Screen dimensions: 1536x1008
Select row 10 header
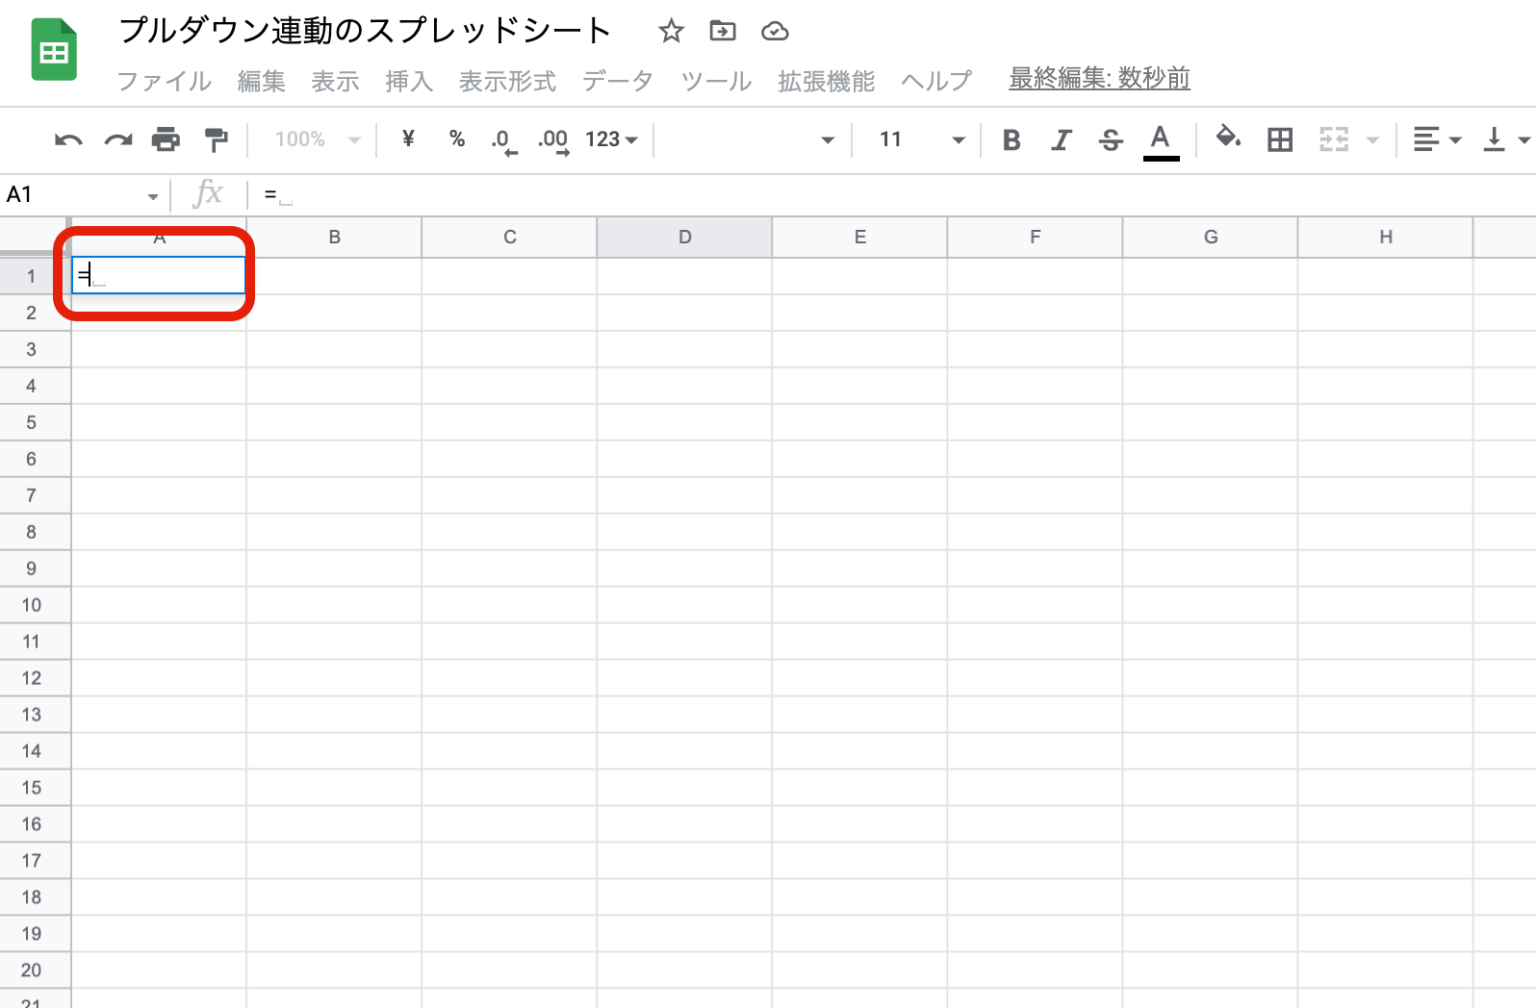[35, 605]
